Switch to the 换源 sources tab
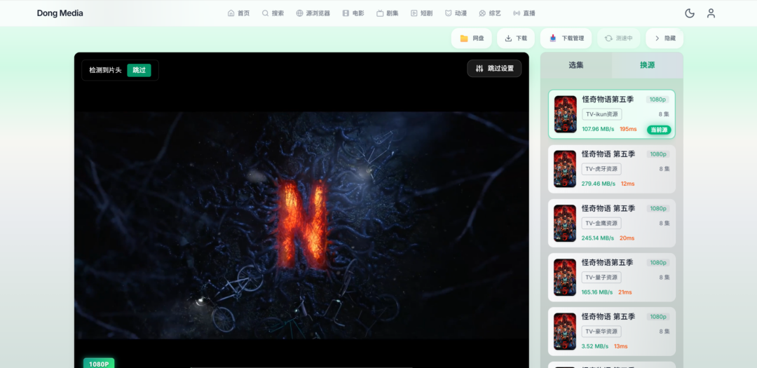Image resolution: width=757 pixels, height=368 pixels. coord(648,65)
